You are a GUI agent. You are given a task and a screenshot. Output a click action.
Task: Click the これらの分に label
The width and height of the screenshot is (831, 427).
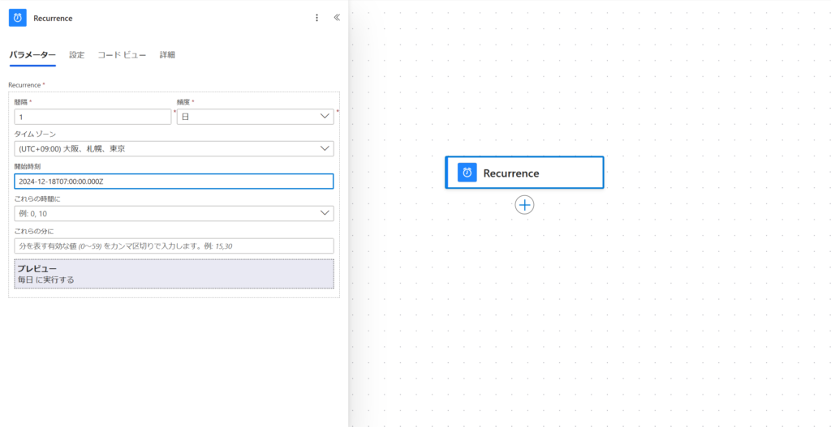pyautogui.click(x=34, y=231)
